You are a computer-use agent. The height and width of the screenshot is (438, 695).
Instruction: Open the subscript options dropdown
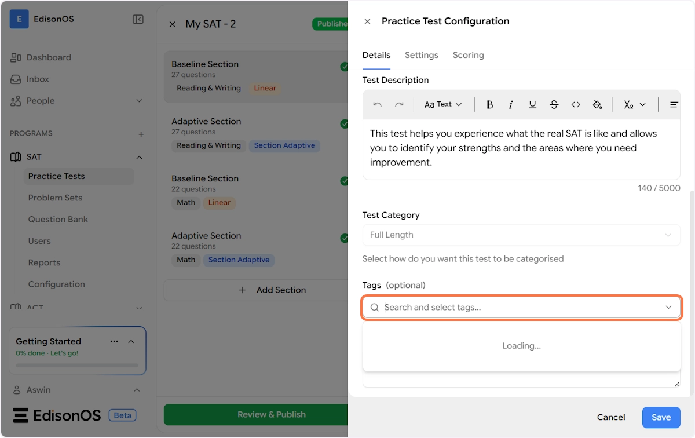(x=635, y=105)
